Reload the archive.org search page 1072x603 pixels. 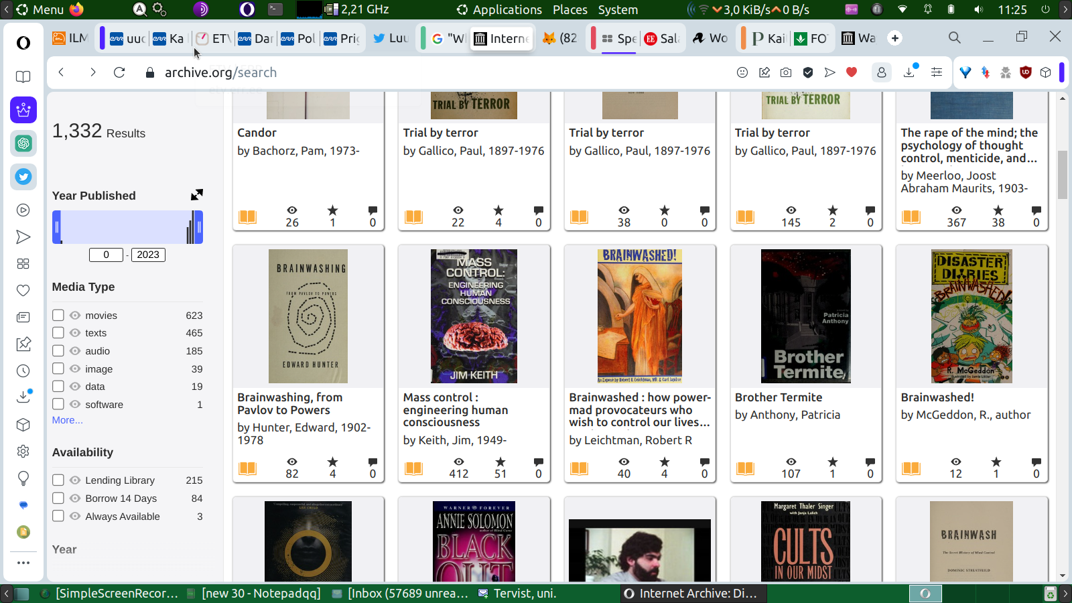119,72
